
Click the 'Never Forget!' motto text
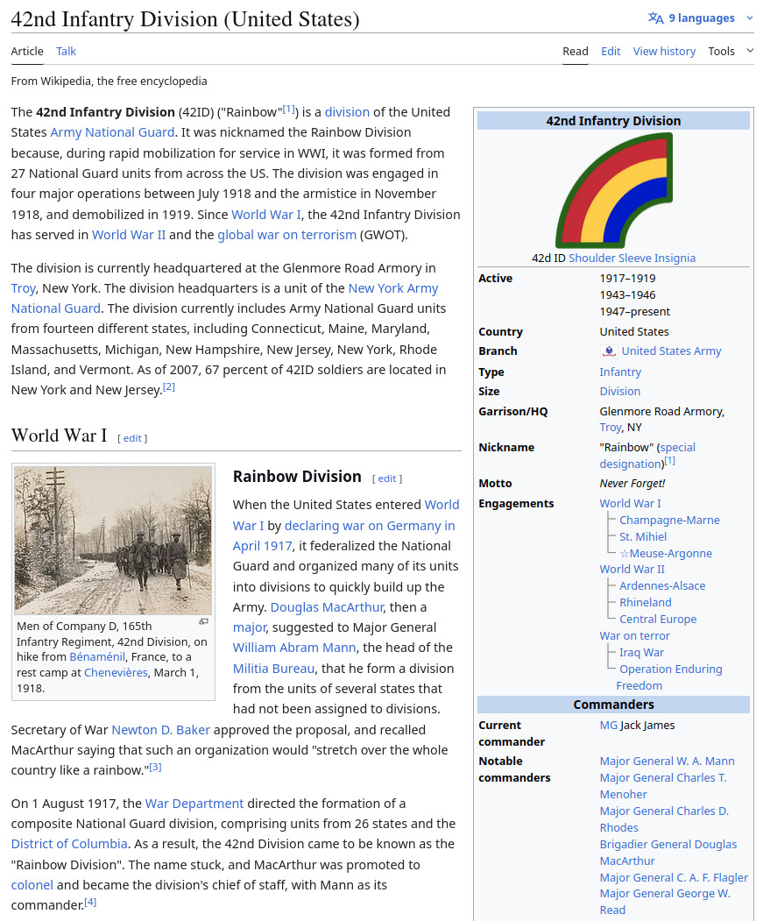point(632,484)
